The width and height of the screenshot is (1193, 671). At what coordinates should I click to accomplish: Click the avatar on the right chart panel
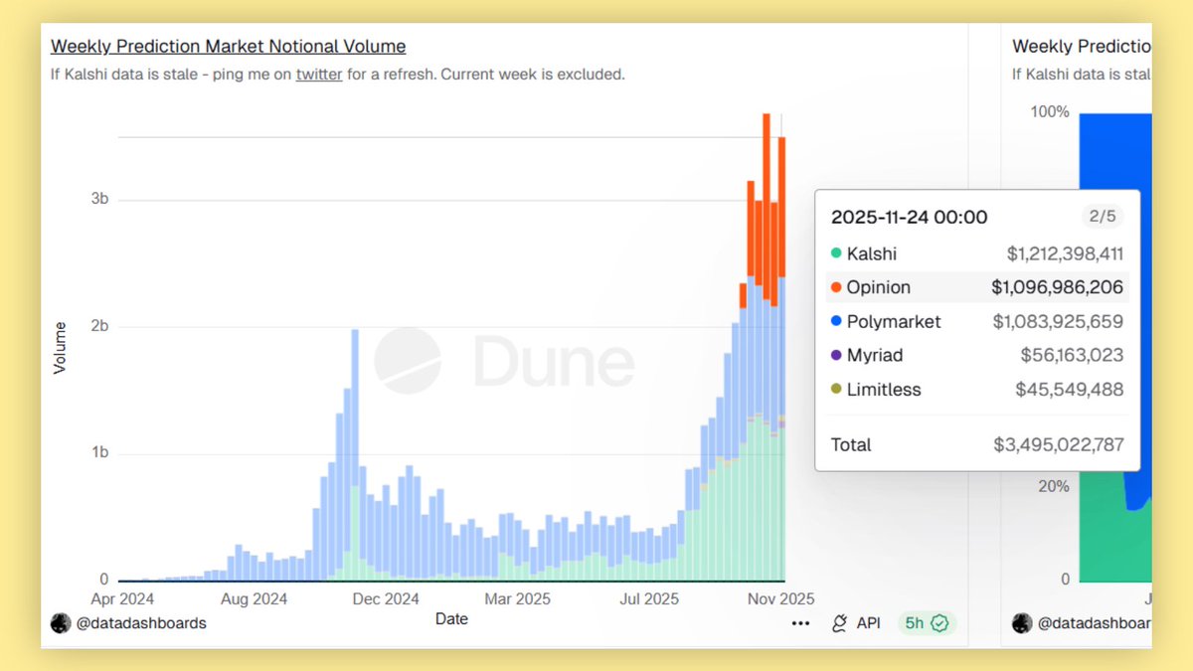pyautogui.click(x=1022, y=623)
